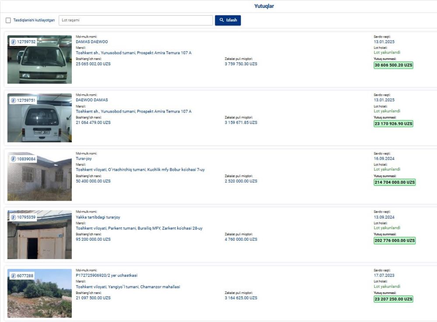The height and width of the screenshot is (322, 437).
Task: Click winning sum 202 776 000.00 UZS
Action: coord(395,240)
